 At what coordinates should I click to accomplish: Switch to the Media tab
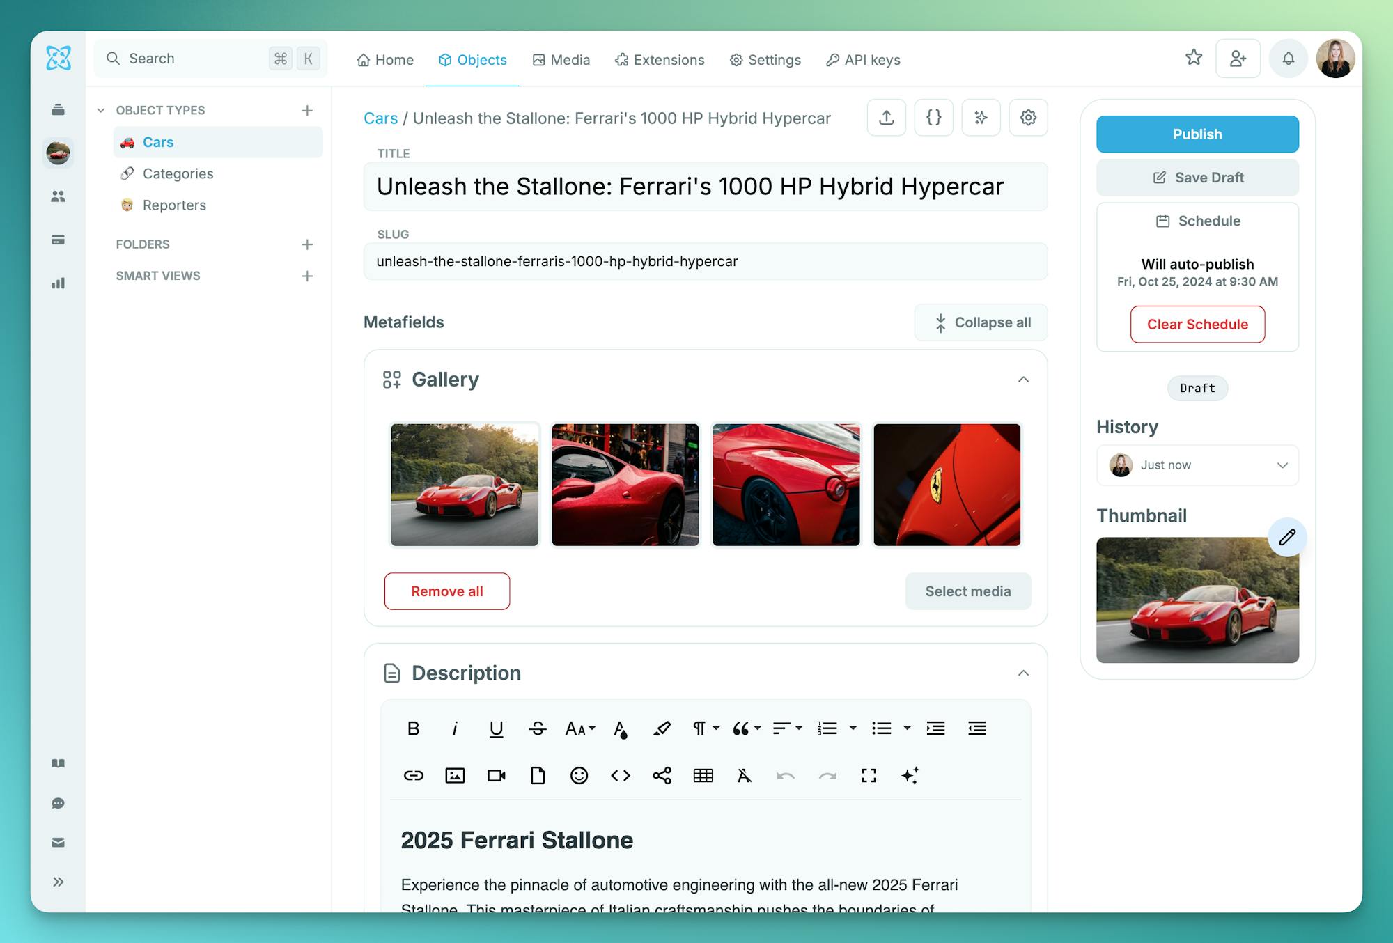[561, 60]
